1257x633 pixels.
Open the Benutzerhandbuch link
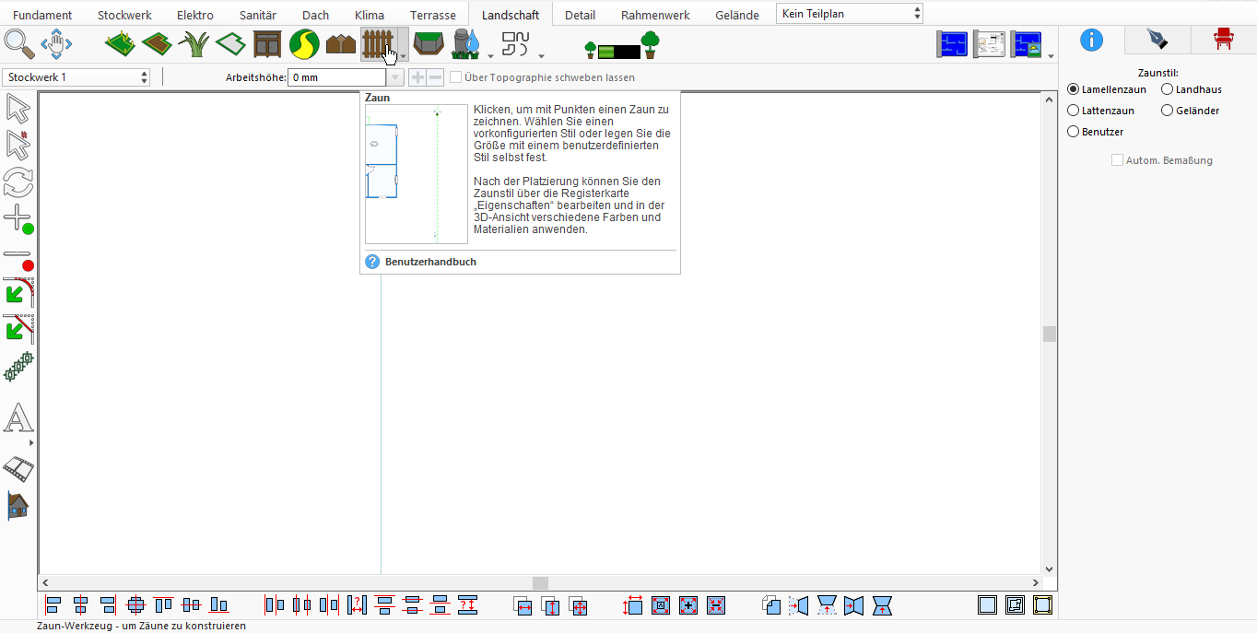point(430,262)
